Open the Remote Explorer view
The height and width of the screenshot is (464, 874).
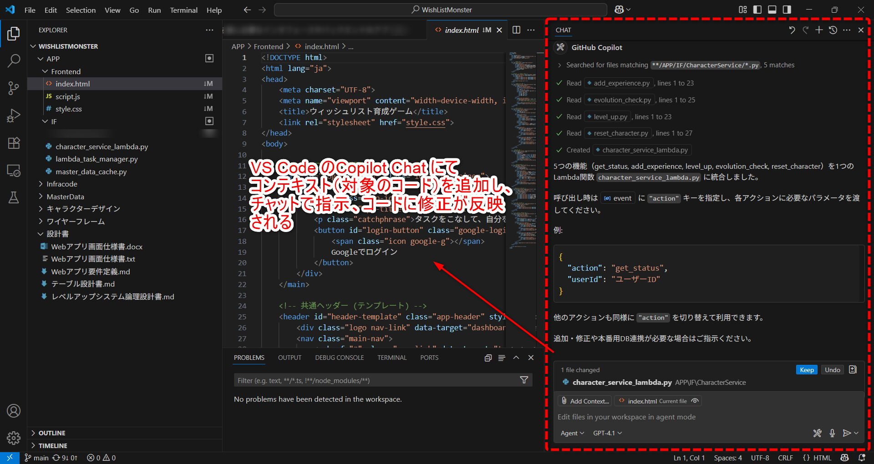tap(14, 171)
